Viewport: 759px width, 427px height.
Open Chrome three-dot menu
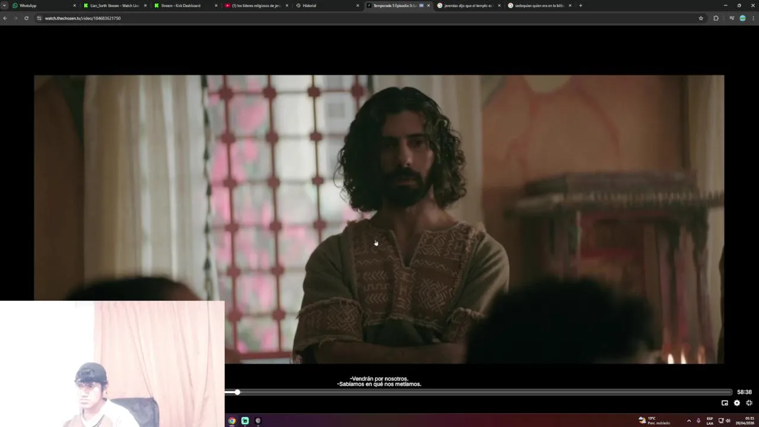(x=753, y=18)
